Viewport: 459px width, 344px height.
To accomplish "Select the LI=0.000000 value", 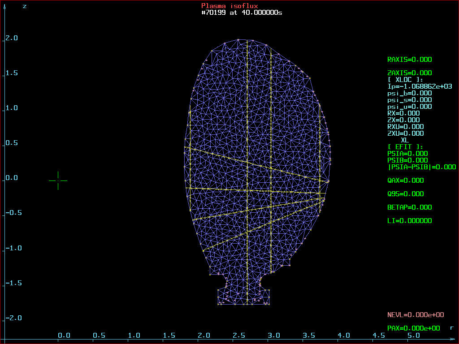I will (x=409, y=221).
